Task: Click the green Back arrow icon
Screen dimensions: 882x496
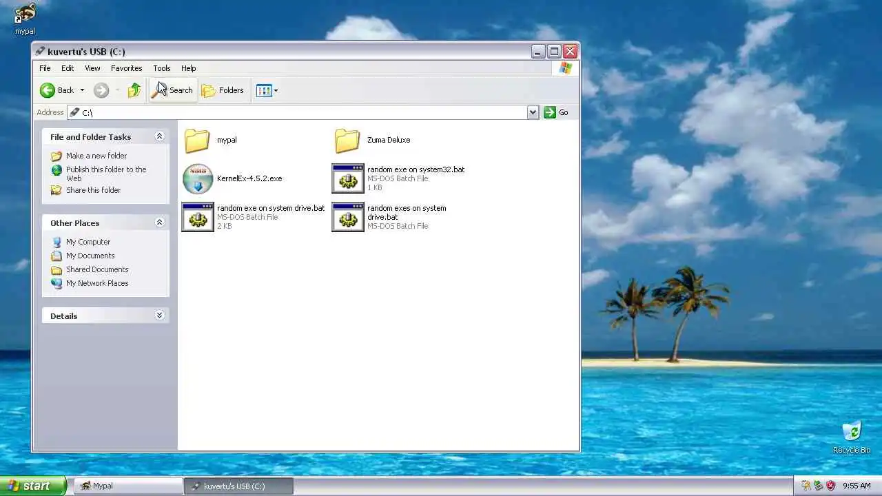Action: [48, 90]
